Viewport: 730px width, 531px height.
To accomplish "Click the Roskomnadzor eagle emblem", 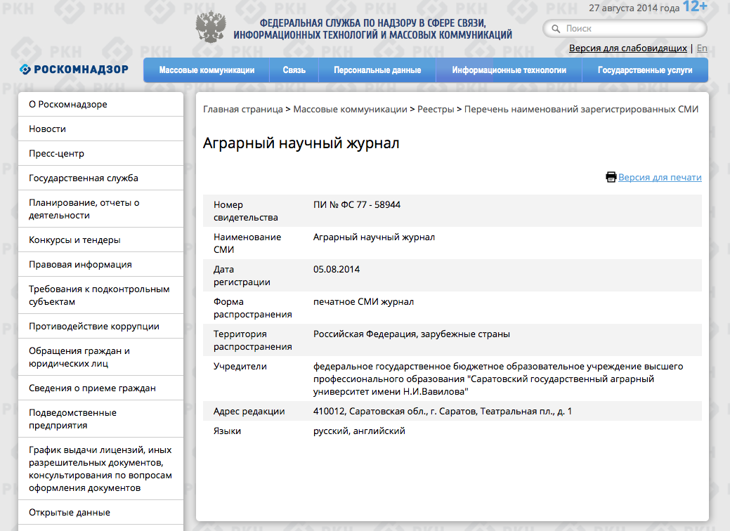I will pos(211,27).
